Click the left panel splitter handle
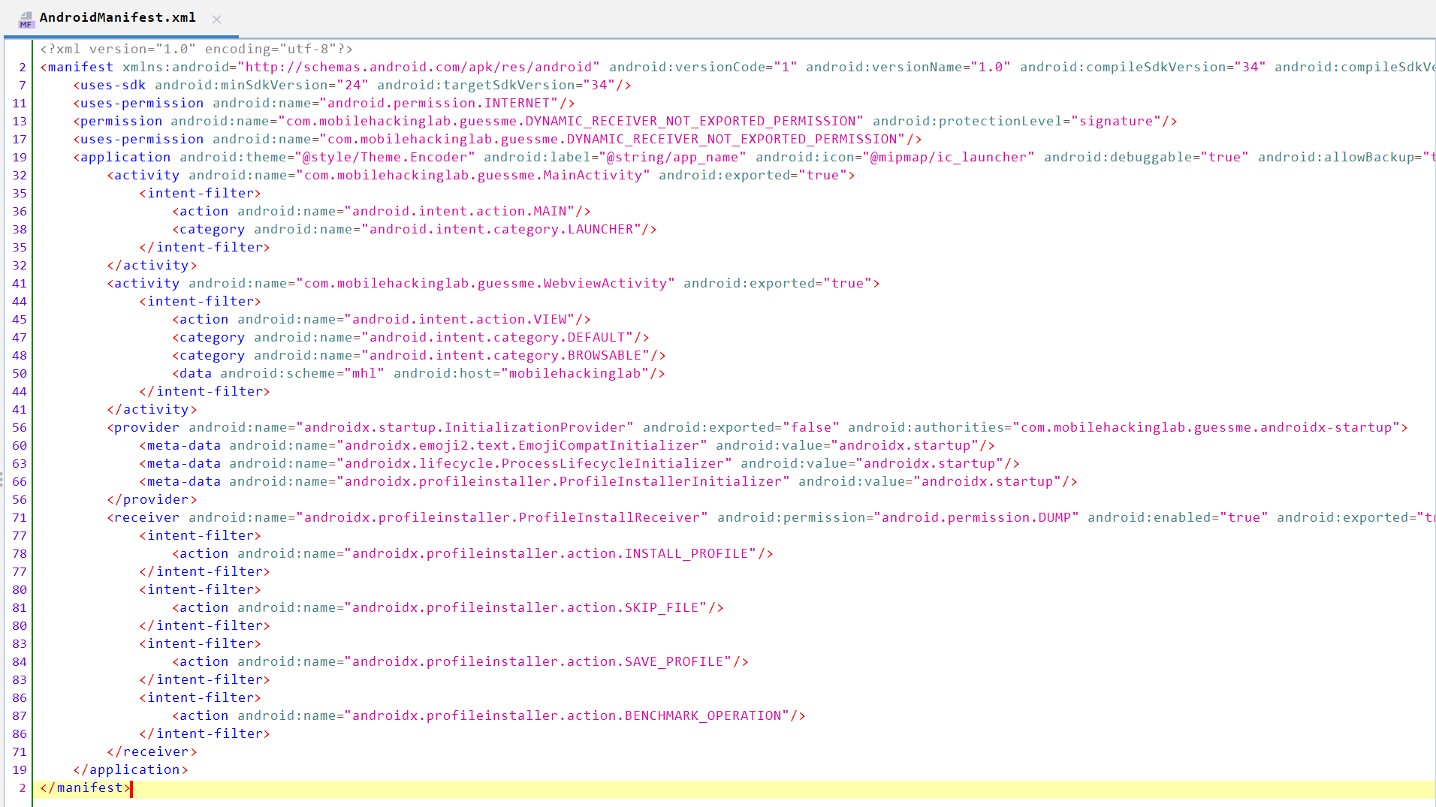1436x807 pixels. [2, 479]
